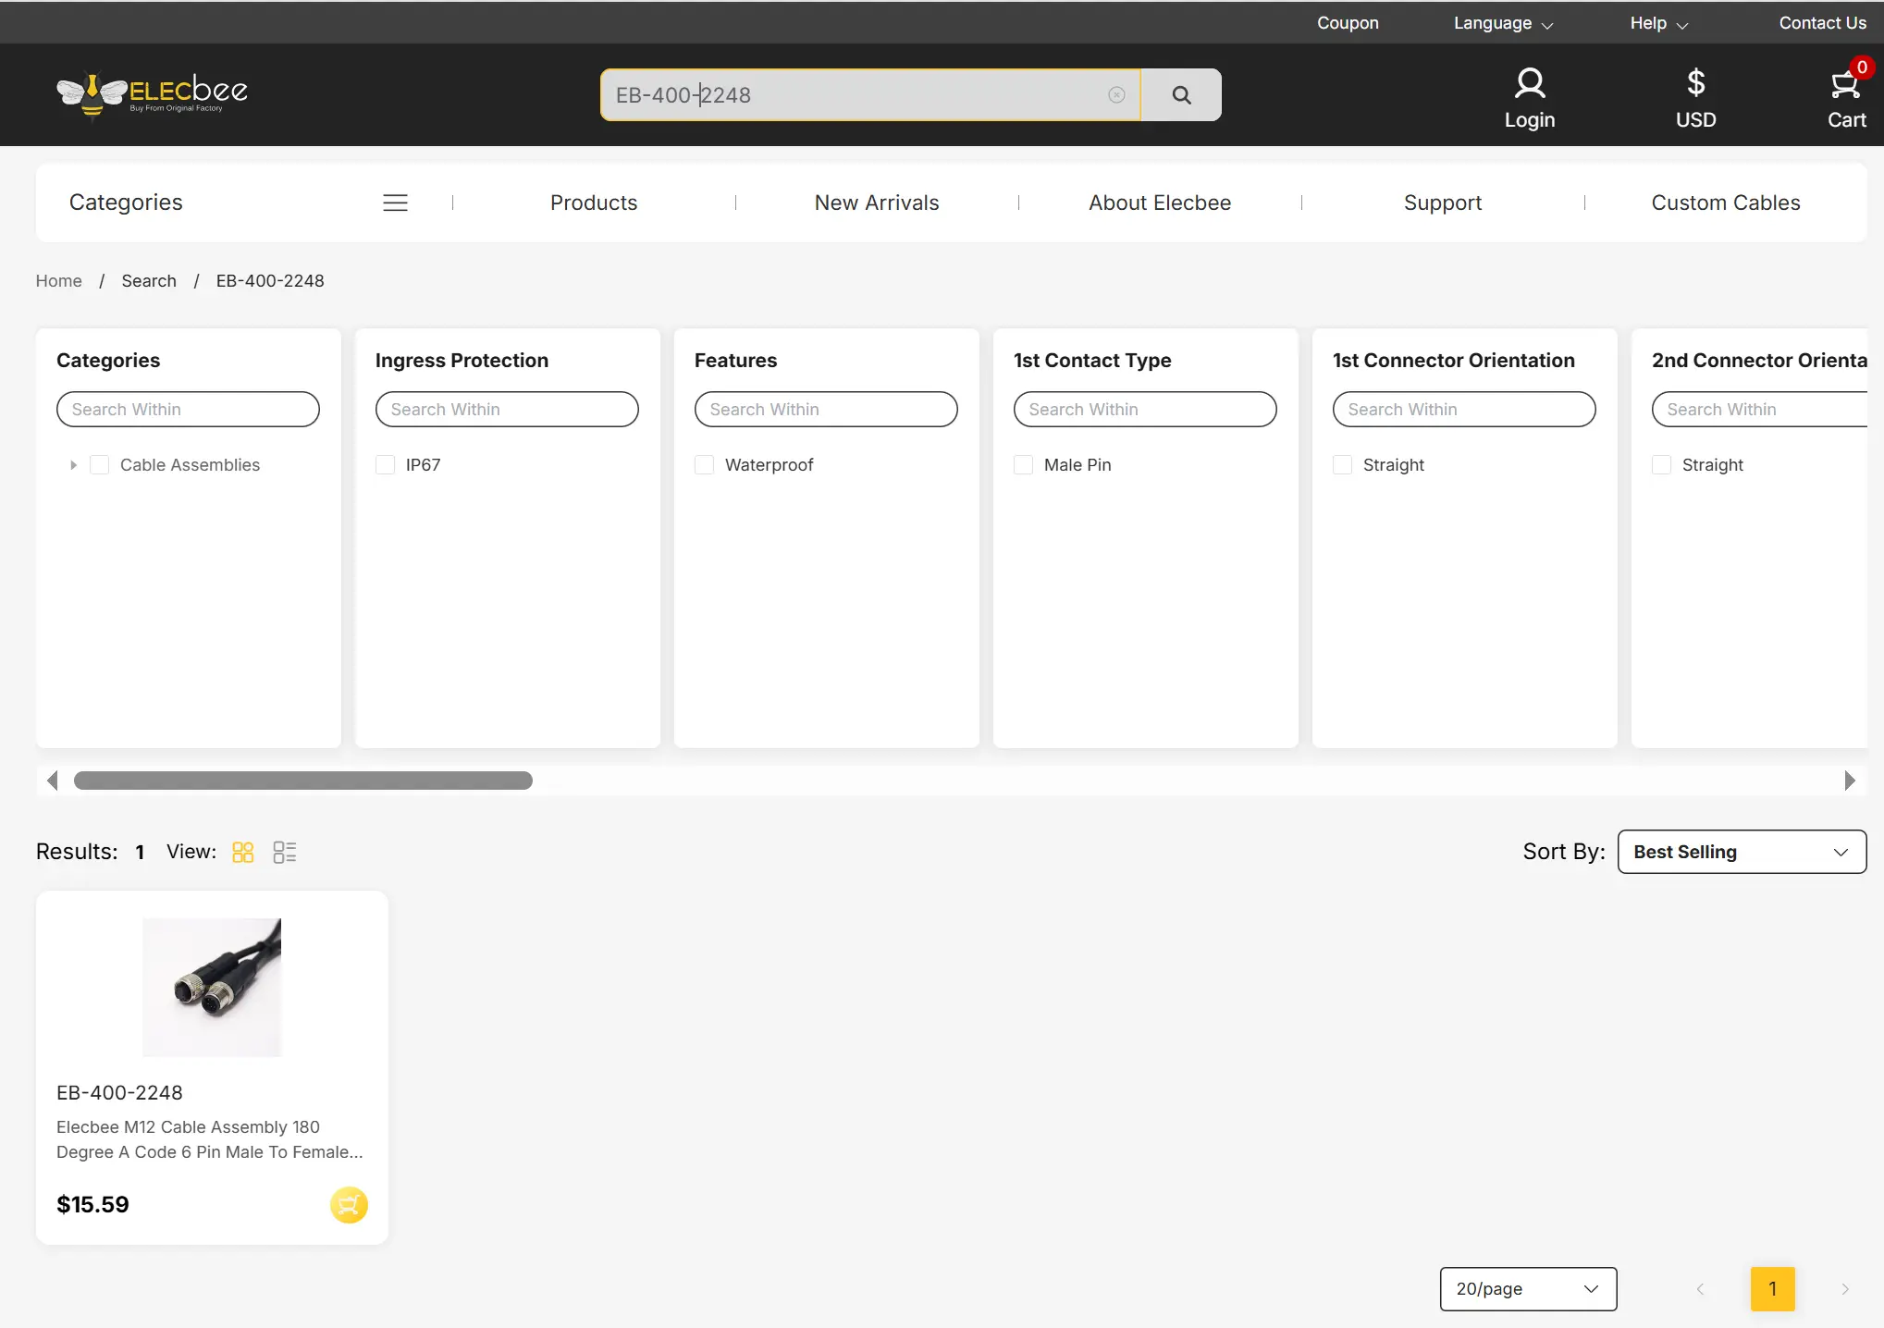Go to New Arrivals
The height and width of the screenshot is (1328, 1884).
(x=877, y=203)
